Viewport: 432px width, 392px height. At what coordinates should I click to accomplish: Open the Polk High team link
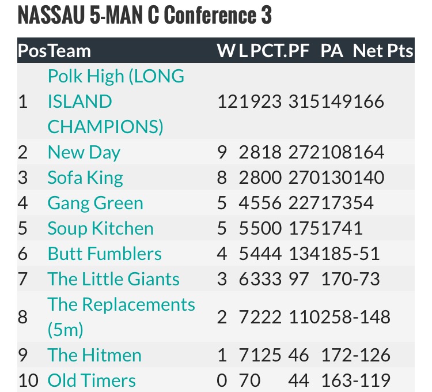tap(115, 101)
